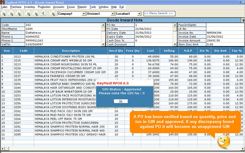
Task: Expand the Division1 dropdown list
Action: pyautogui.click(x=112, y=14)
